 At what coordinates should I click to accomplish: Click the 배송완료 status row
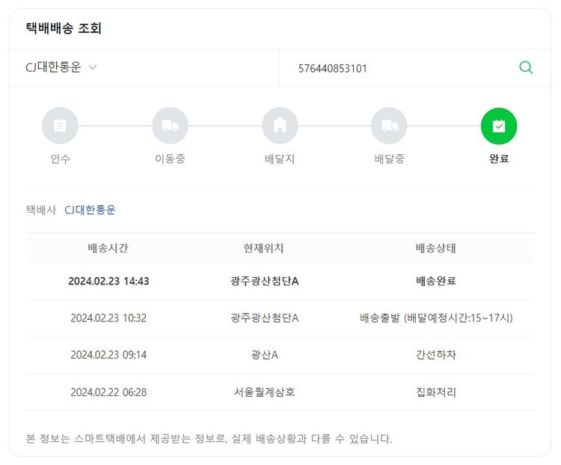[435, 281]
